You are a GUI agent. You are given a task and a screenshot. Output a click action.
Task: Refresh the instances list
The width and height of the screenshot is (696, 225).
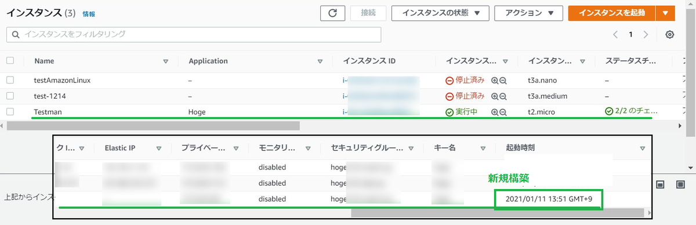click(x=333, y=13)
